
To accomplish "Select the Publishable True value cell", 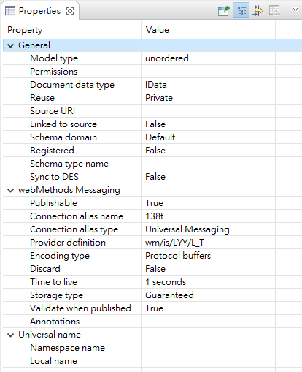I will 208,203.
